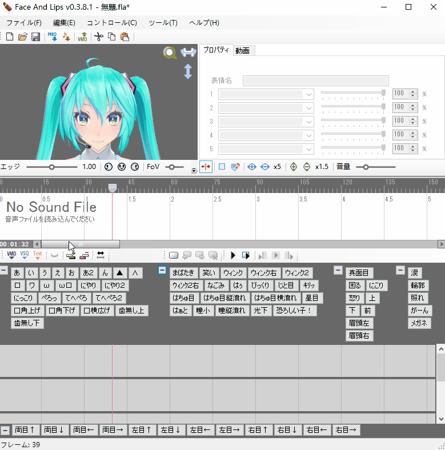Open the 編集(E) menu

tap(64, 23)
